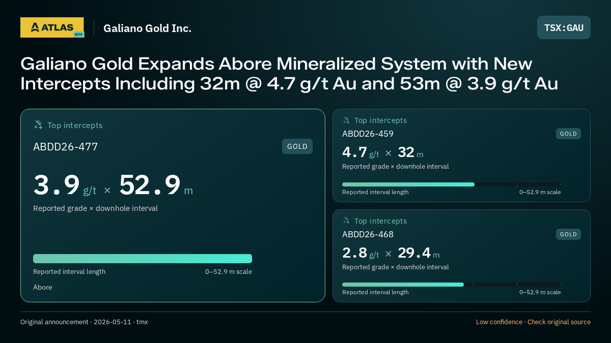Click the 0–52.9 m scale label in the ABDD26-468 card
Screen dimensions: 611x343
(540, 292)
